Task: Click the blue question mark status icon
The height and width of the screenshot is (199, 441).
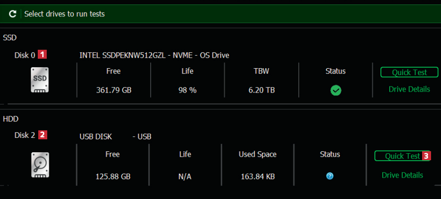Action: [330, 176]
